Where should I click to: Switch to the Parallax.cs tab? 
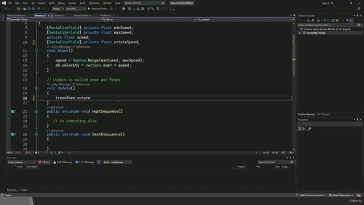tap(105, 15)
